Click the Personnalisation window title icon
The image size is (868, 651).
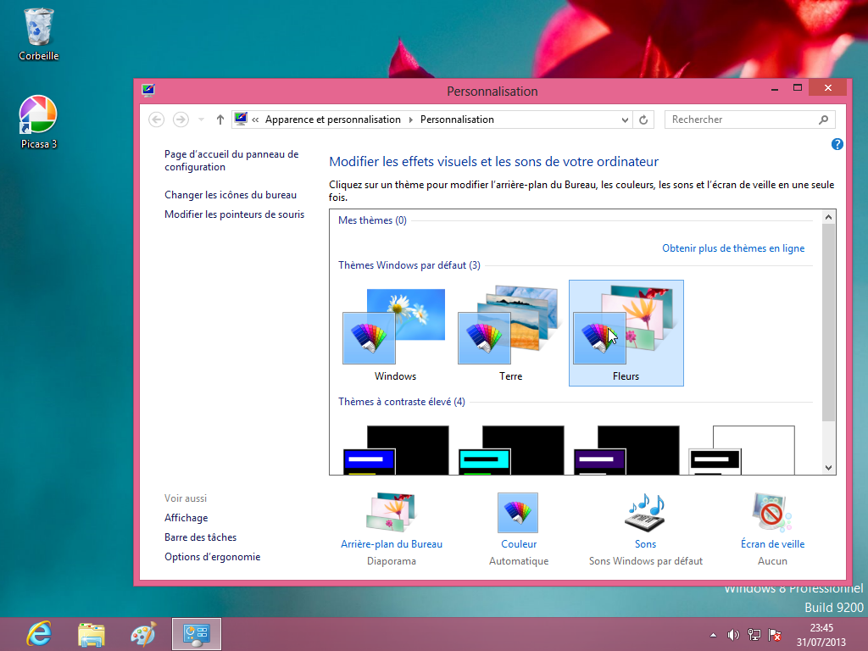[x=147, y=90]
